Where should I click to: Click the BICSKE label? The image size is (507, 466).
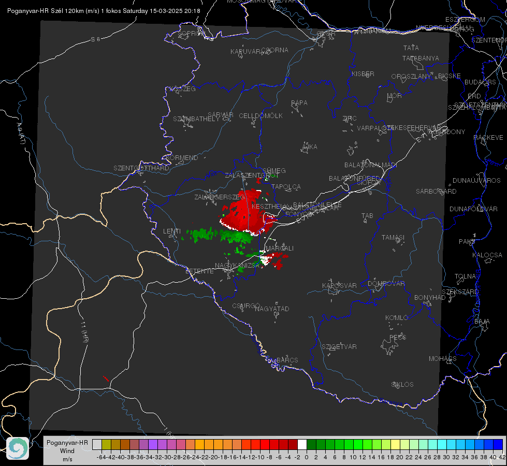coord(450,76)
